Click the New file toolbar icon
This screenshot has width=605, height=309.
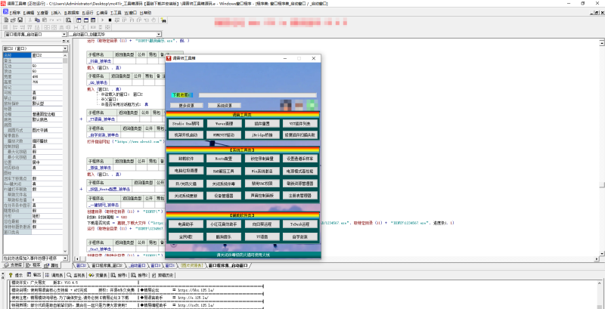[6, 20]
